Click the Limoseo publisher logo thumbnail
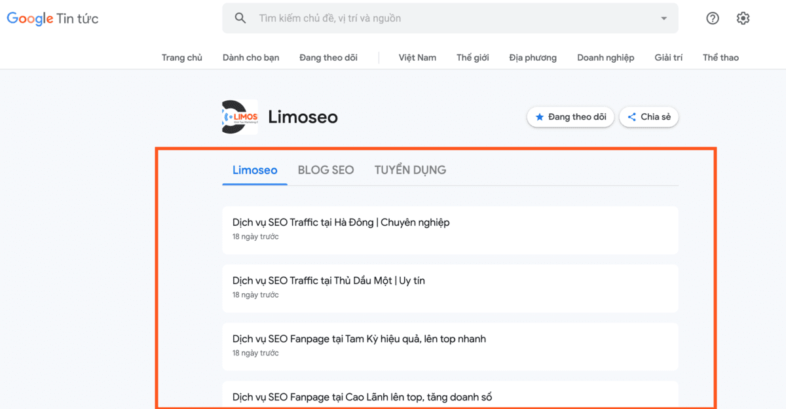786x409 pixels. (x=240, y=117)
